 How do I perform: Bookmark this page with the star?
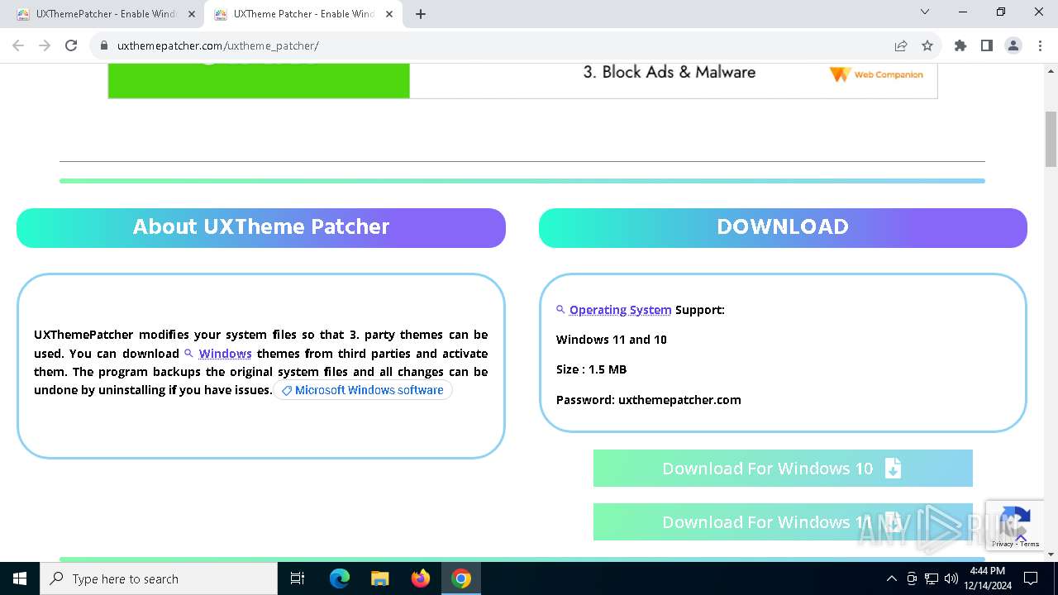pyautogui.click(x=927, y=45)
